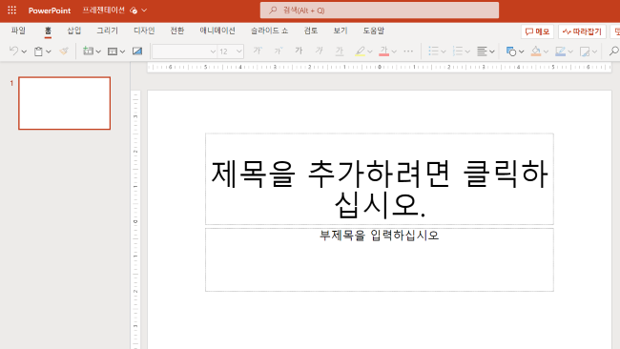
Task: Click the title placeholder 제목을 추가하려면 클릭하십시오
Action: click(380, 179)
